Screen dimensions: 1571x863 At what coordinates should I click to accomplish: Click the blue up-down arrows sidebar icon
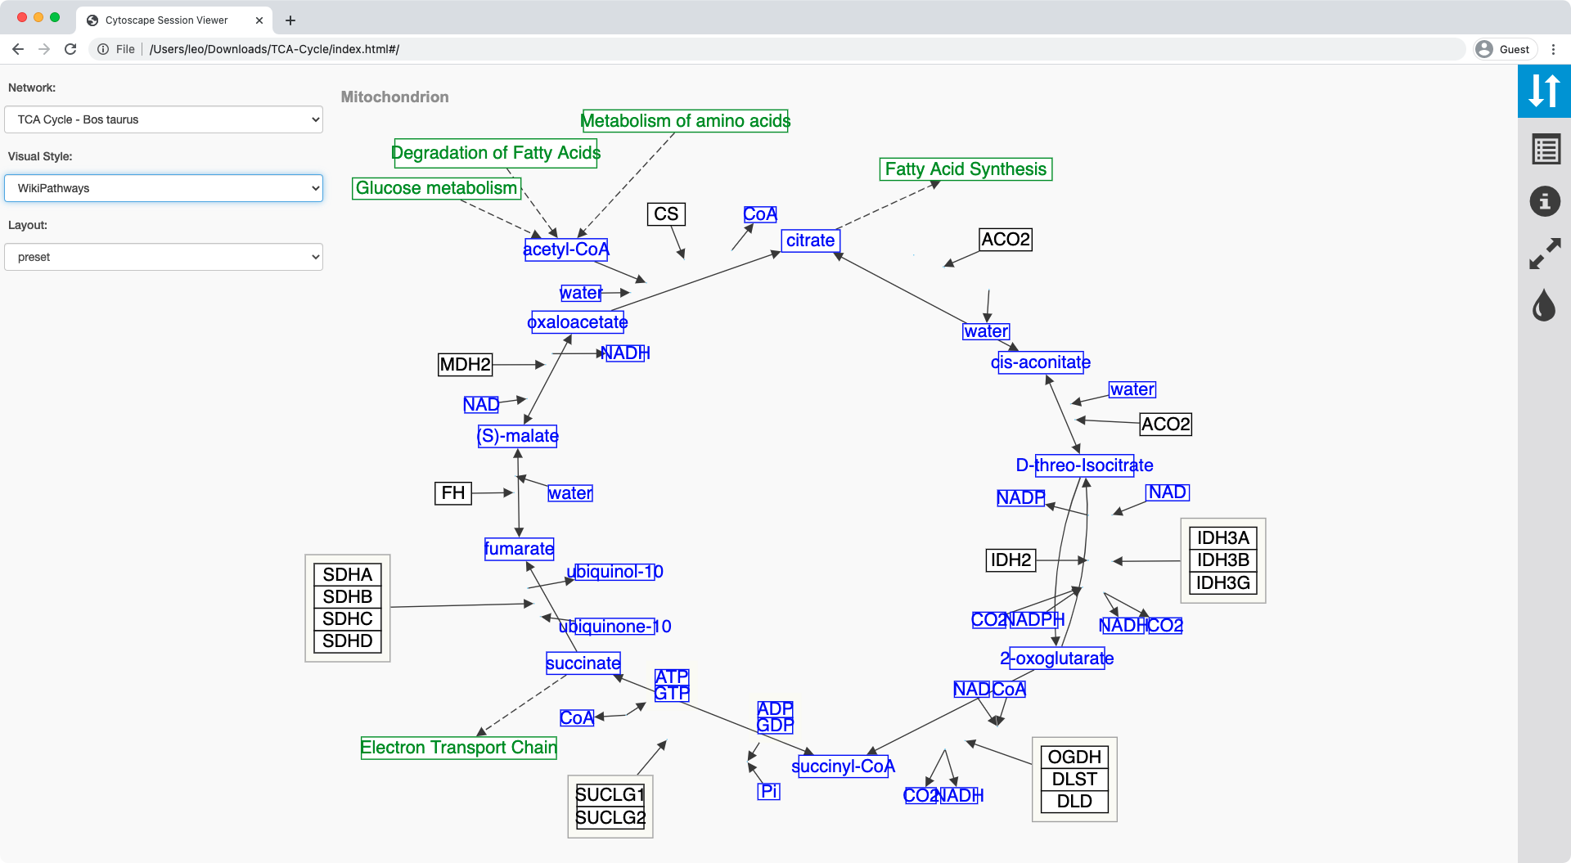(1544, 91)
